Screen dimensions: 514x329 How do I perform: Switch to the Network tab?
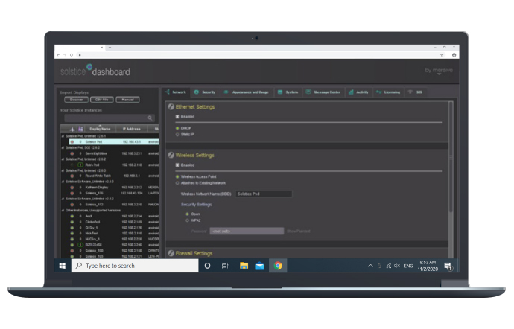pos(175,92)
